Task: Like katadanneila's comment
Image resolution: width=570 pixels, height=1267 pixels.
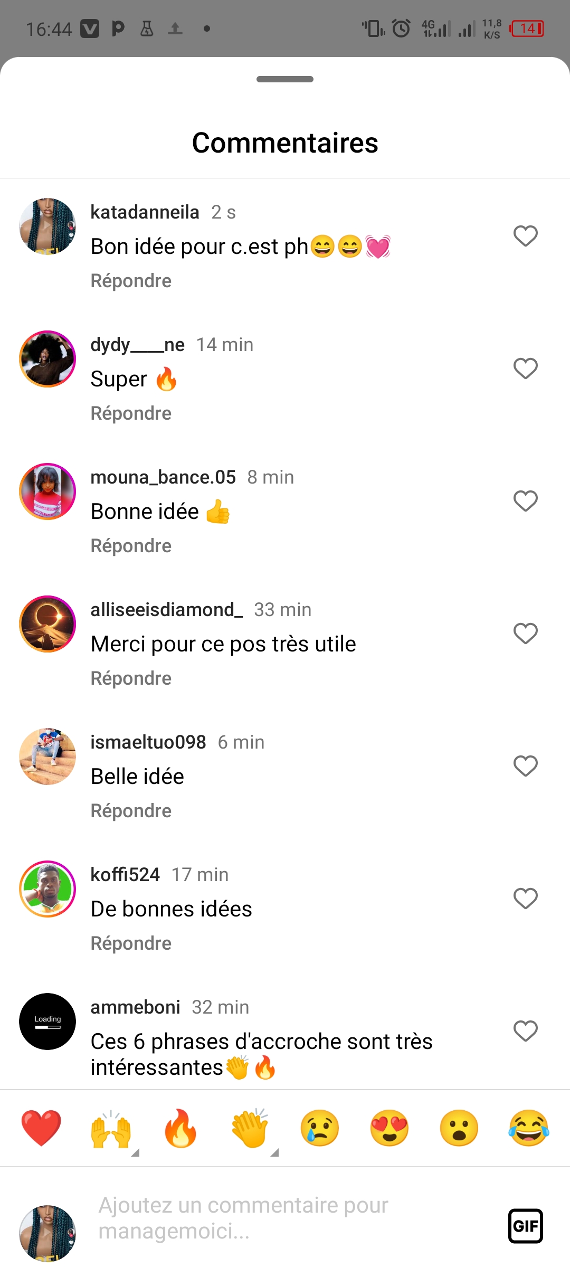Action: [526, 236]
